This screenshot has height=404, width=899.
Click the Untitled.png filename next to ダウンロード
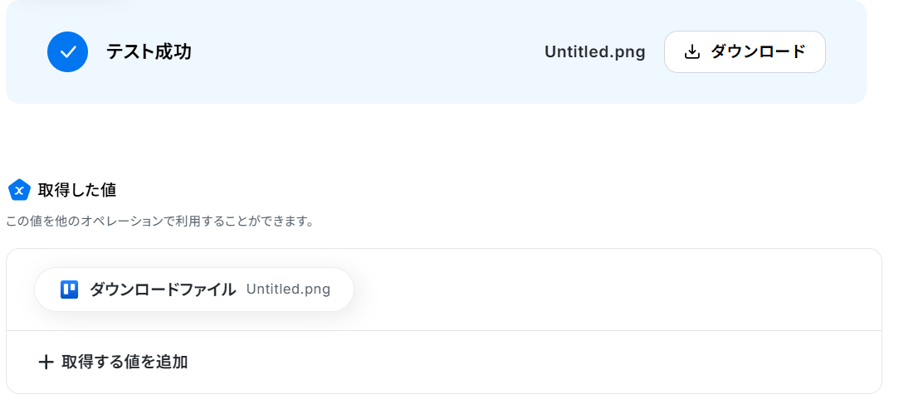[x=594, y=52]
